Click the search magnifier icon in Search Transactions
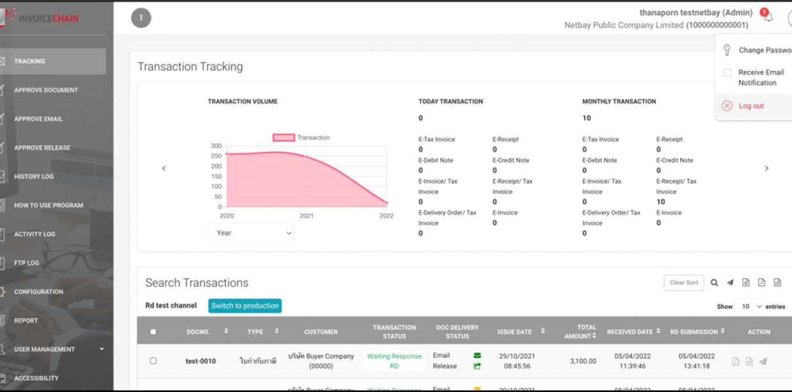This screenshot has width=792, height=392. (715, 283)
